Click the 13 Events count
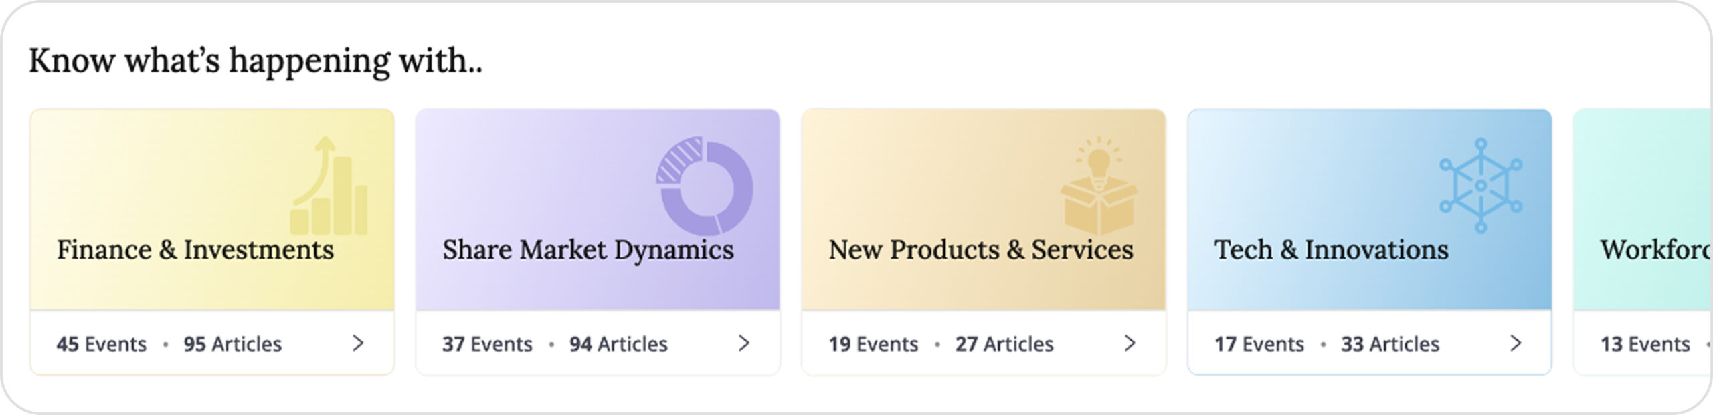 [x=1645, y=344]
